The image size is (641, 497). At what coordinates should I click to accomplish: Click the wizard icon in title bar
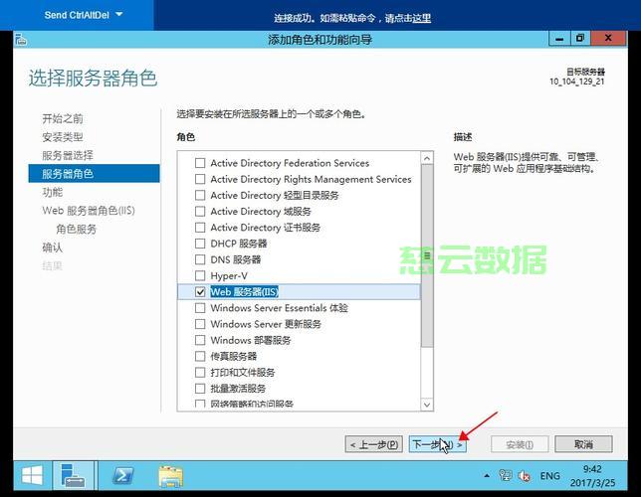coord(21,40)
